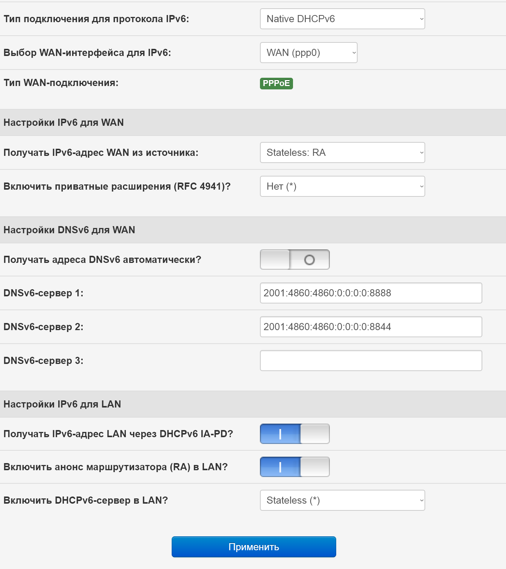Expand the WAN (ppp0) interface selector
Screen dimensions: 506x569
click(x=308, y=53)
